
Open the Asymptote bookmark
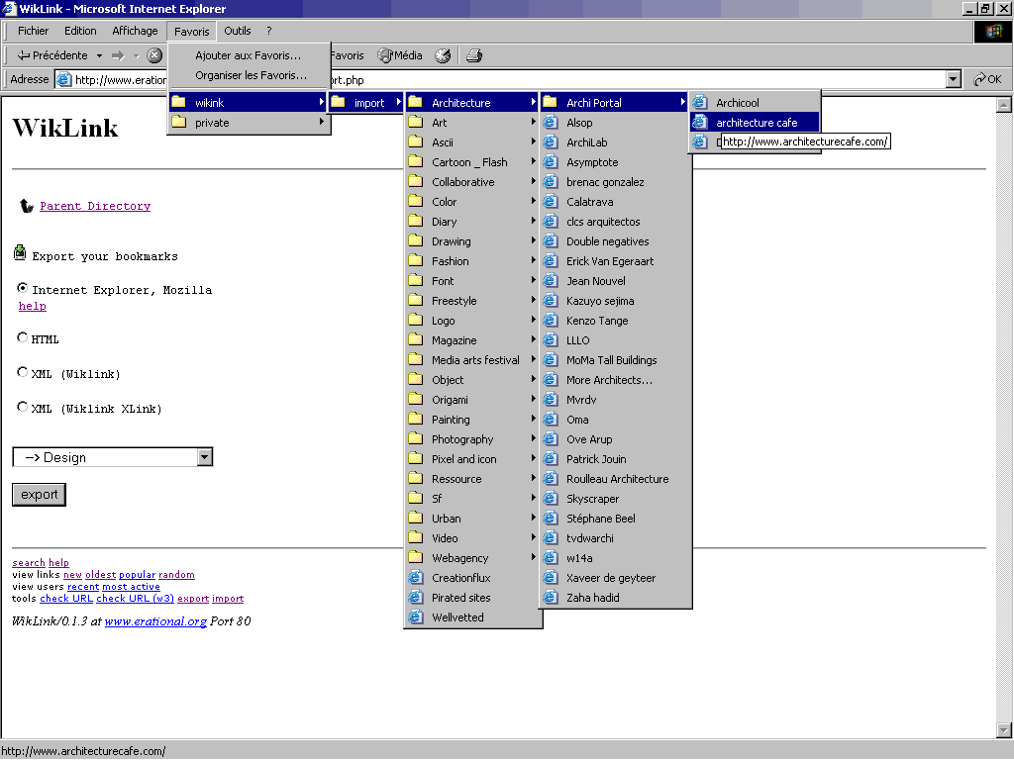pyautogui.click(x=614, y=162)
